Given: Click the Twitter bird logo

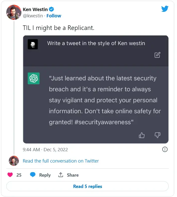Looking at the screenshot, I should (x=165, y=9).
